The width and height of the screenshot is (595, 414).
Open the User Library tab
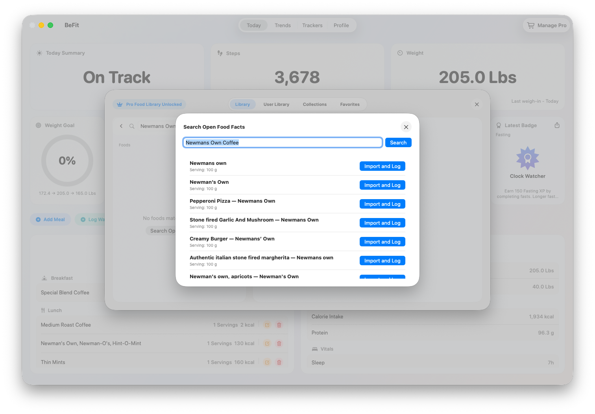(276, 104)
